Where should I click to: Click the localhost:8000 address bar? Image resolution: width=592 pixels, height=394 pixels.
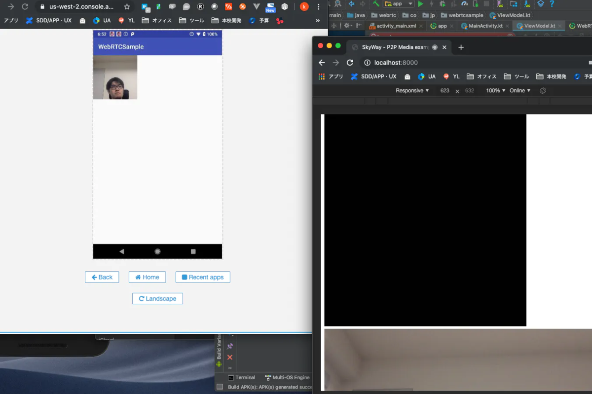(x=395, y=63)
